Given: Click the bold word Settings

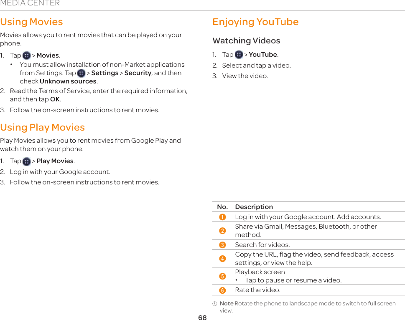Looking at the screenshot, I should coord(105,73).
